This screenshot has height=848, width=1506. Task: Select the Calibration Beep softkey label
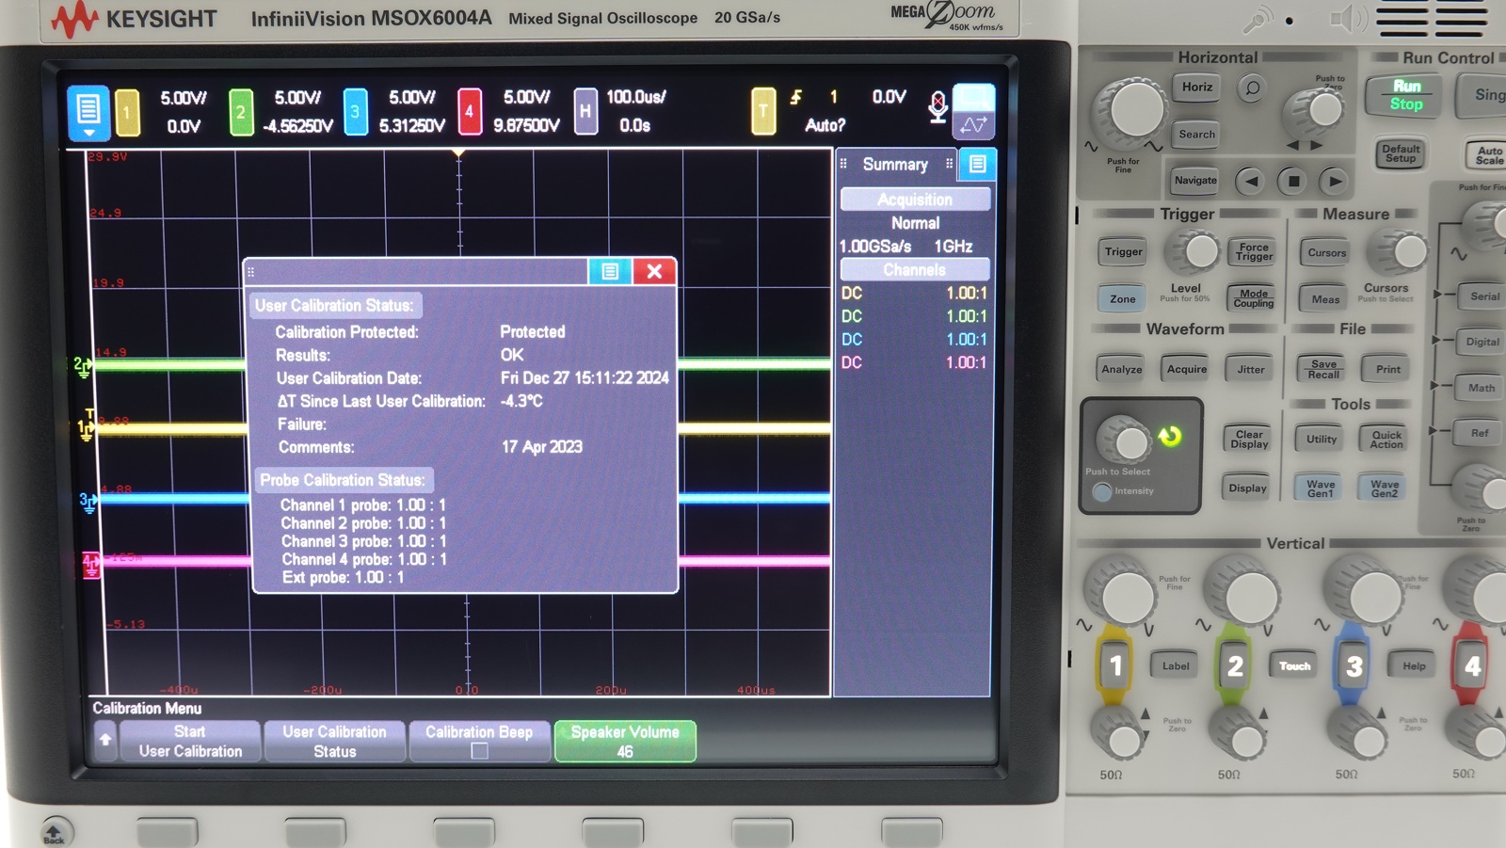[x=479, y=731]
